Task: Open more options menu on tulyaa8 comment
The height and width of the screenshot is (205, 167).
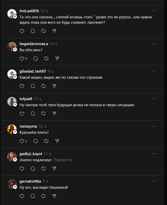Action: [x=155, y=99]
